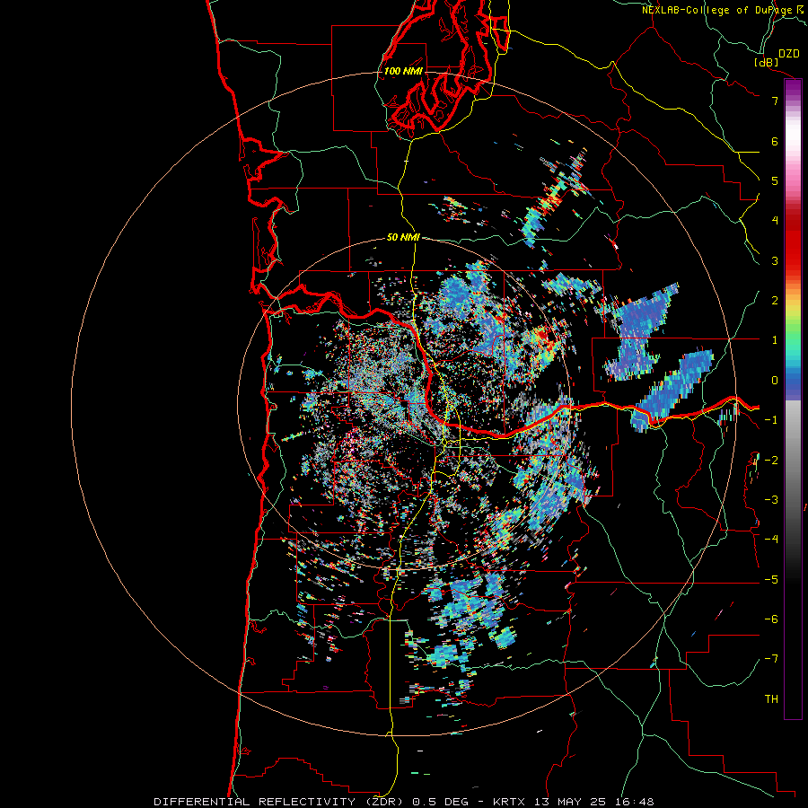
Task: Click the -5 value on the scale
Action: pyautogui.click(x=771, y=580)
